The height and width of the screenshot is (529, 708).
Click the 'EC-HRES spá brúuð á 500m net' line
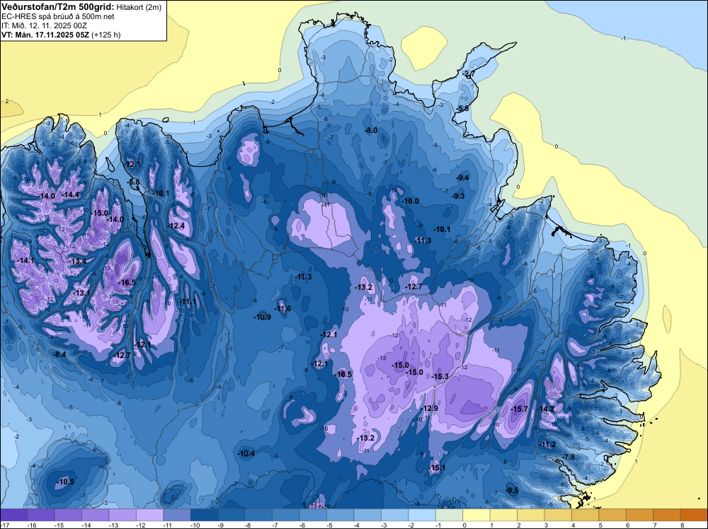pos(58,17)
